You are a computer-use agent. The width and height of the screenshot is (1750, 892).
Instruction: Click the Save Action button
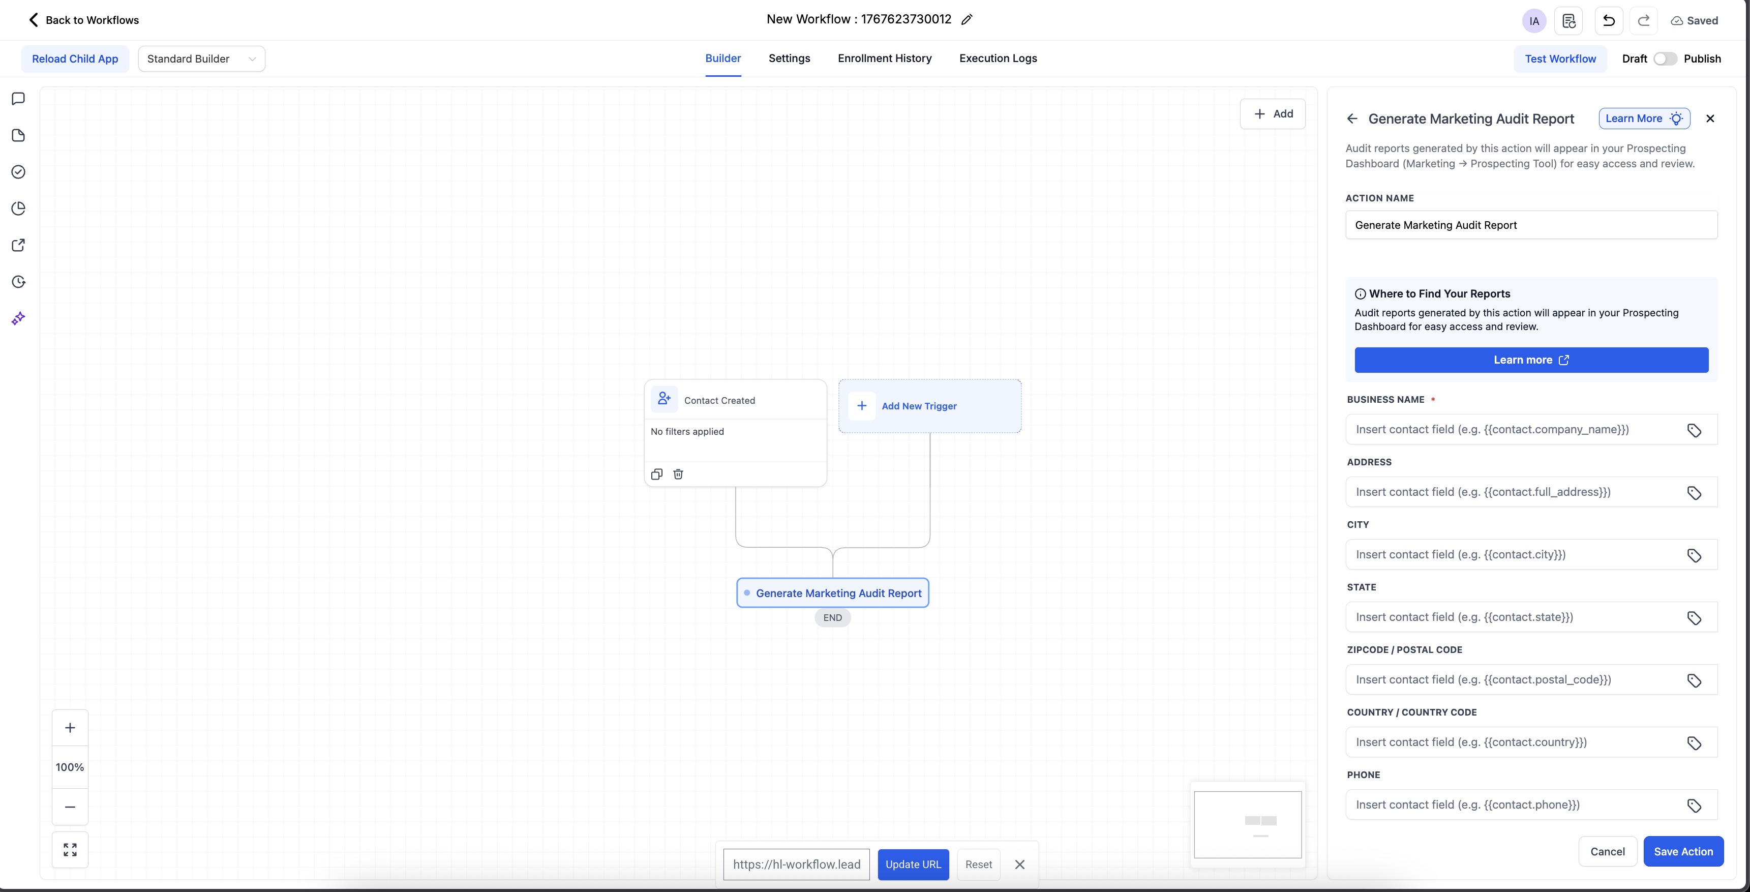point(1683,851)
